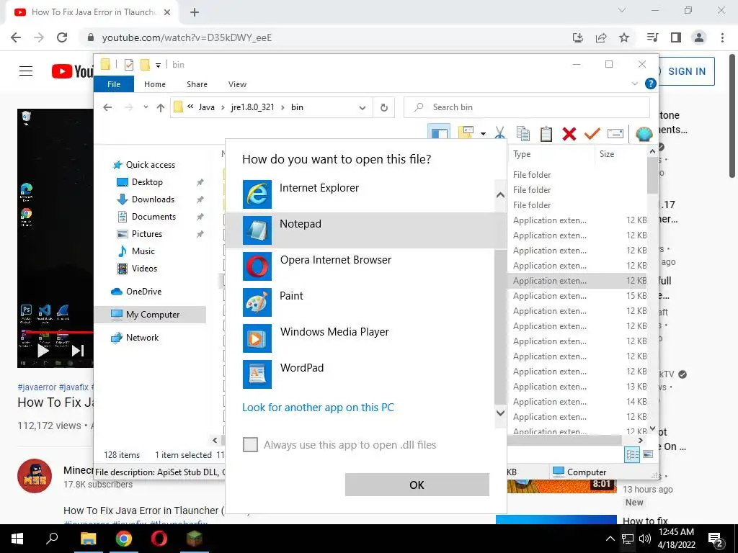This screenshot has width=738, height=553.
Task: Open the YouTube hamburger menu
Action: coord(26,71)
